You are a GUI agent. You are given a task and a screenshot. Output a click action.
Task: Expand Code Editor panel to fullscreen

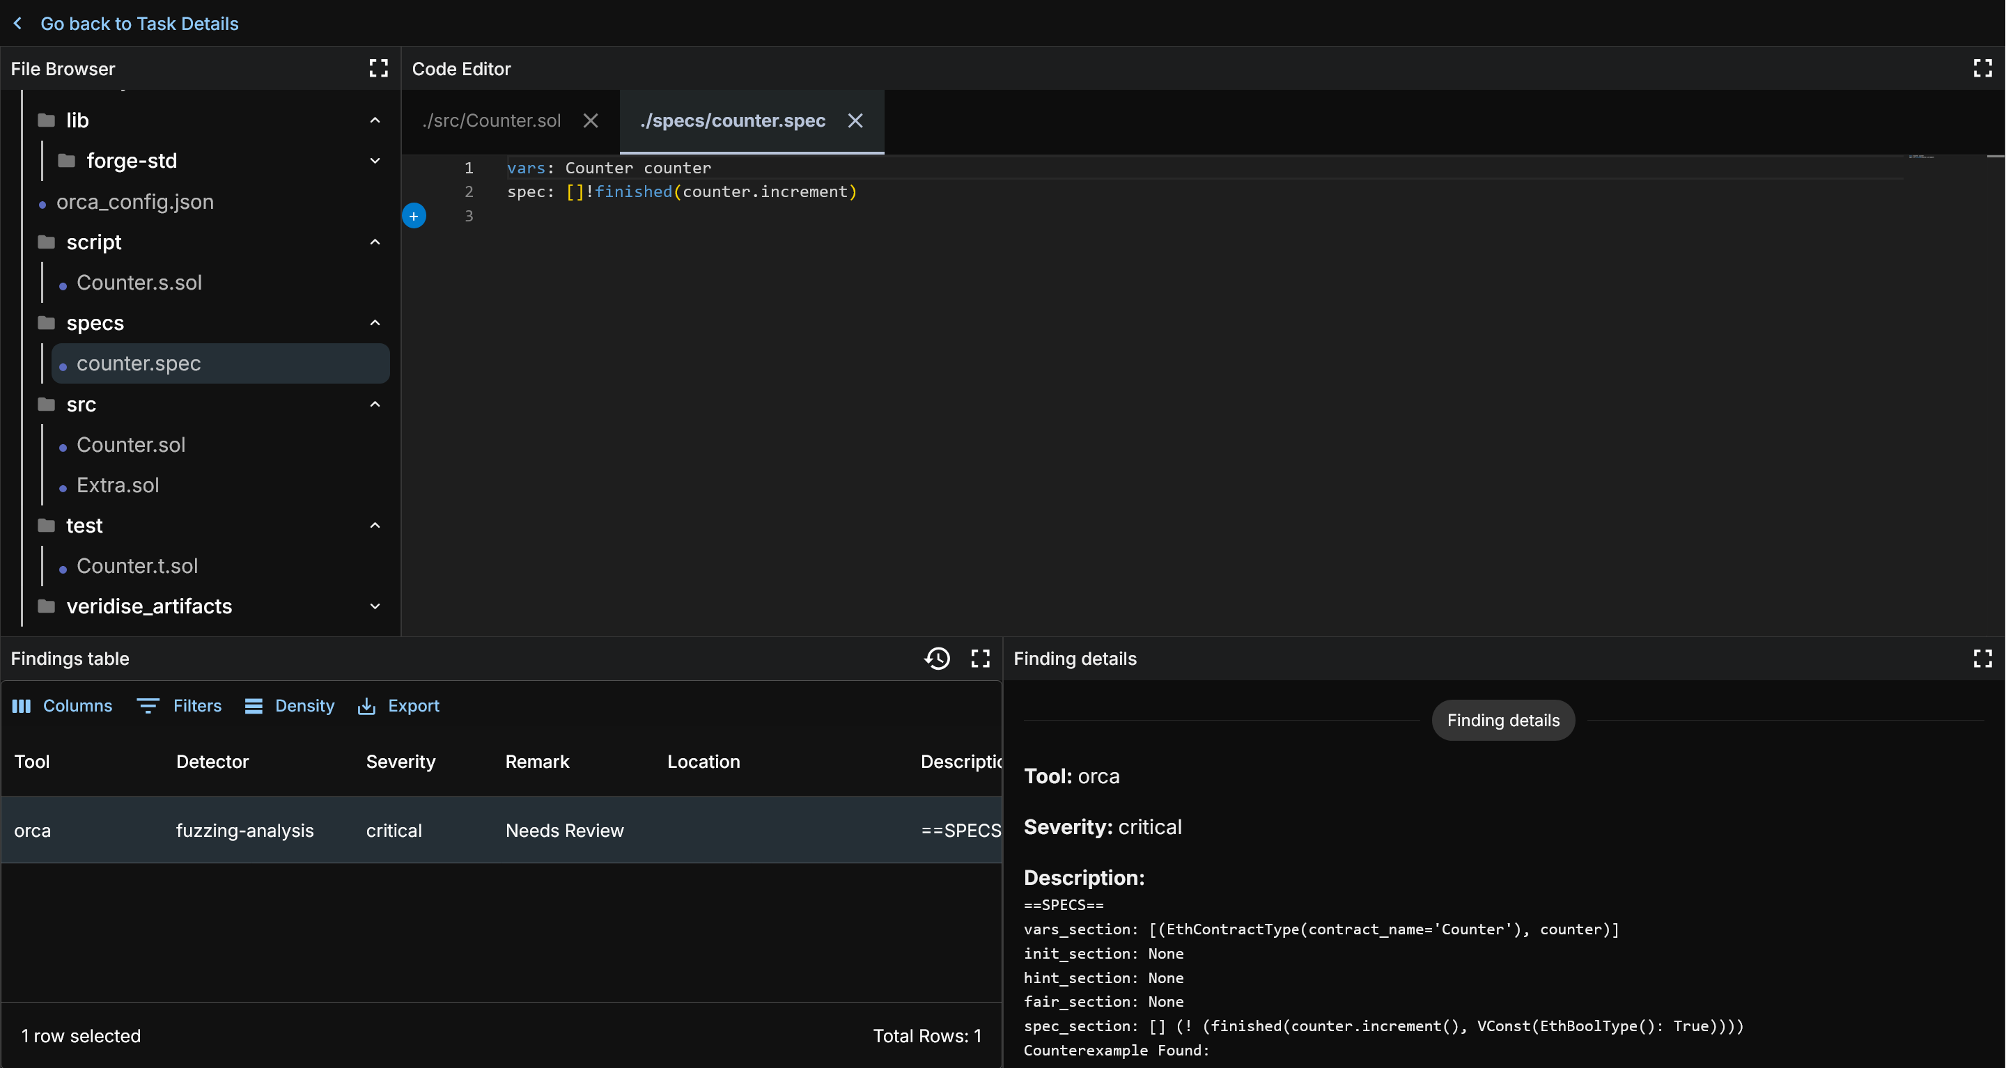tap(1982, 68)
